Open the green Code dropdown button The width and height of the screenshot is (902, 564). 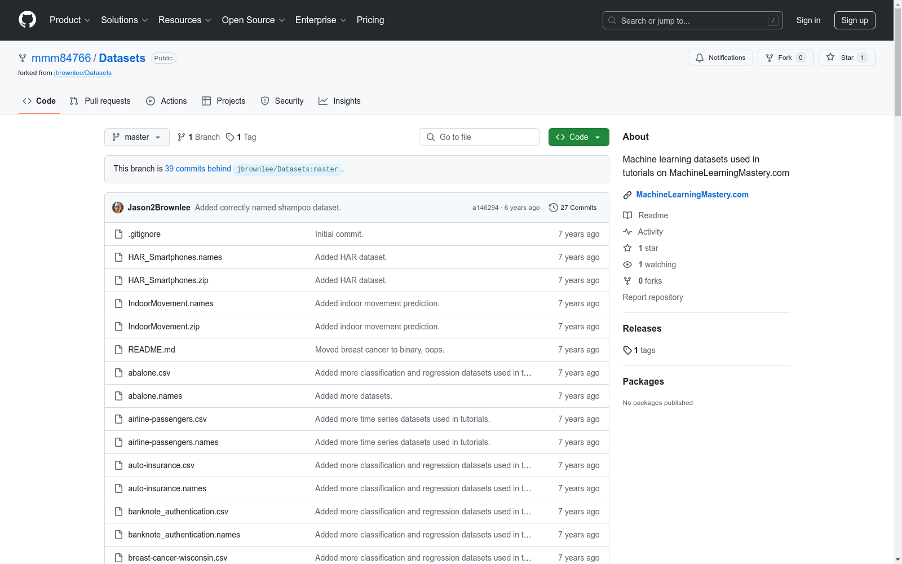(579, 137)
